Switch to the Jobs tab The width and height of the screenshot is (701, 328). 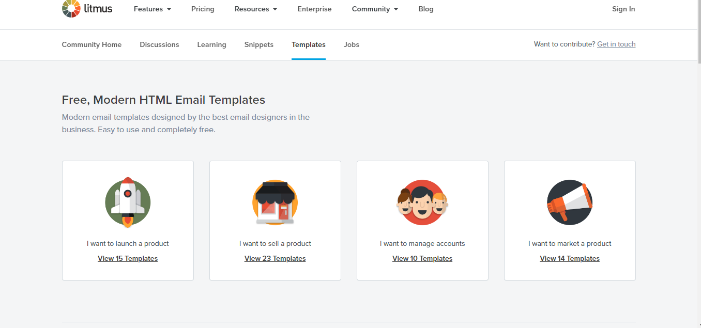(x=351, y=44)
